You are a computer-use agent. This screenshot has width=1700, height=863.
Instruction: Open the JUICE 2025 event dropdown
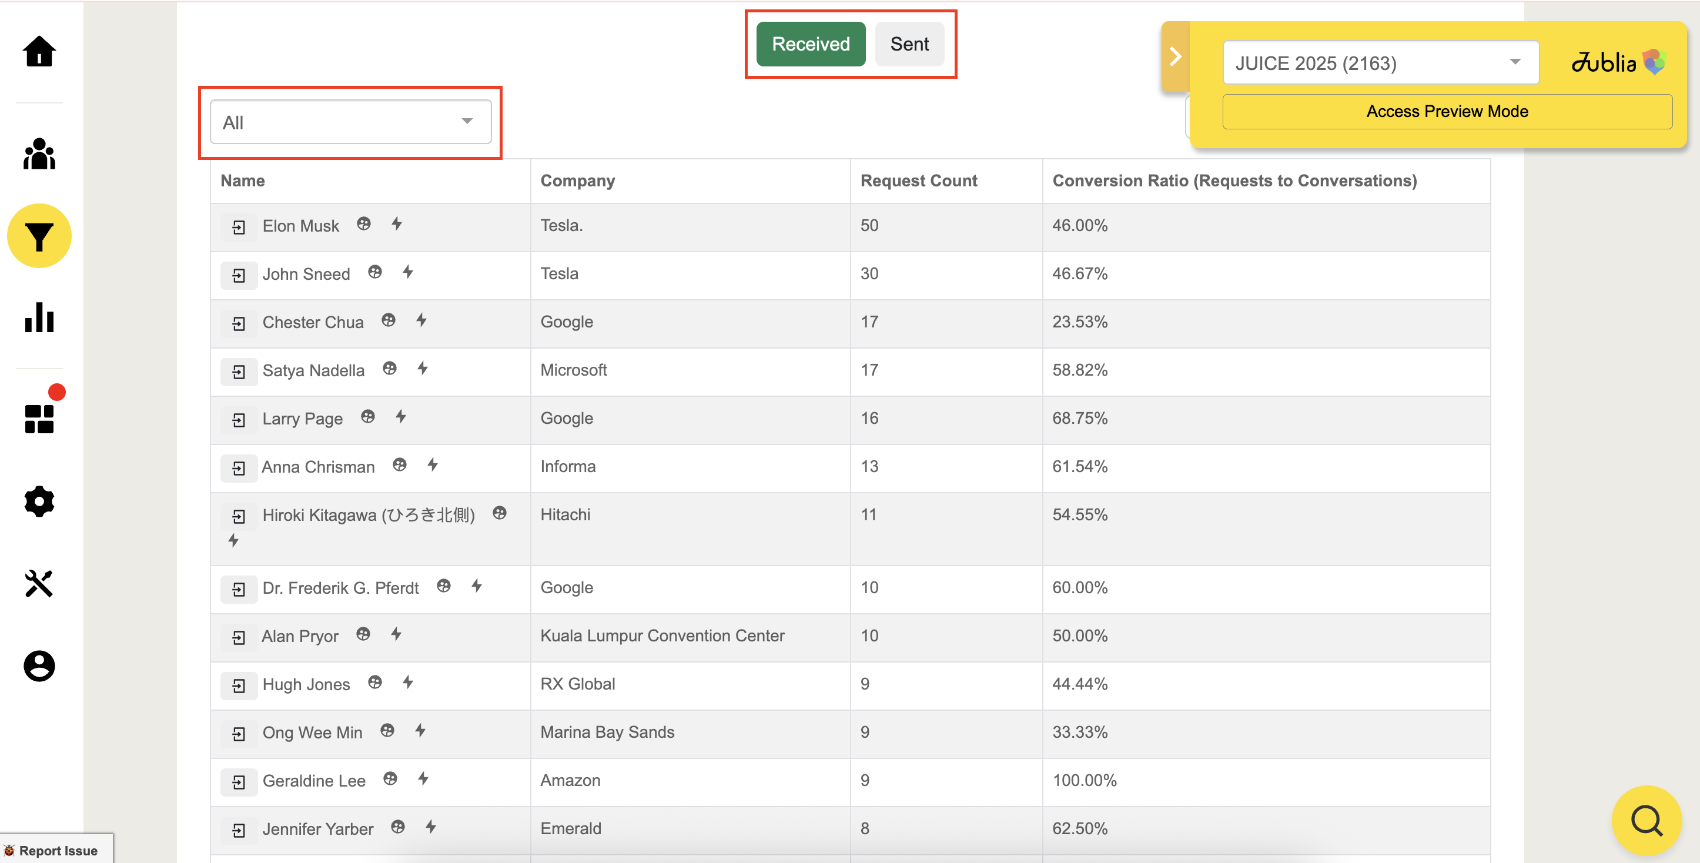coord(1380,63)
